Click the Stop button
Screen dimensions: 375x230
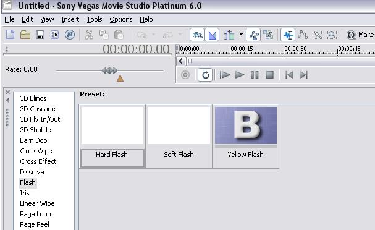click(270, 75)
